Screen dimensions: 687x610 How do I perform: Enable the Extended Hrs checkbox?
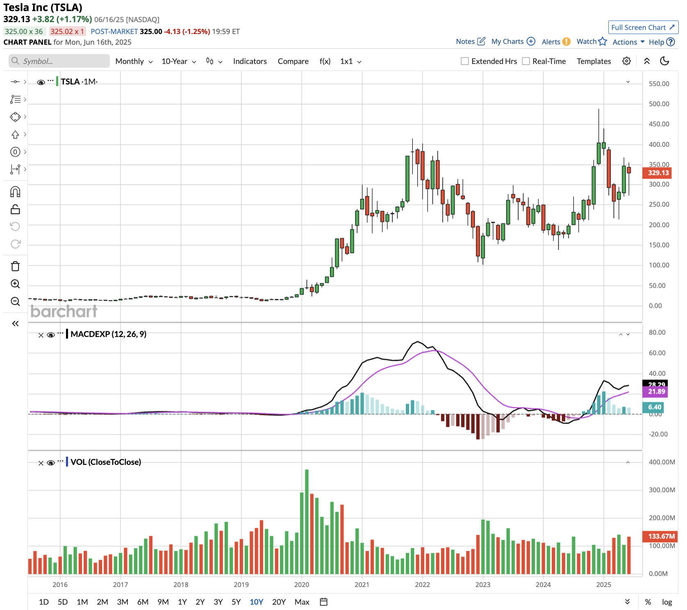[x=465, y=61]
